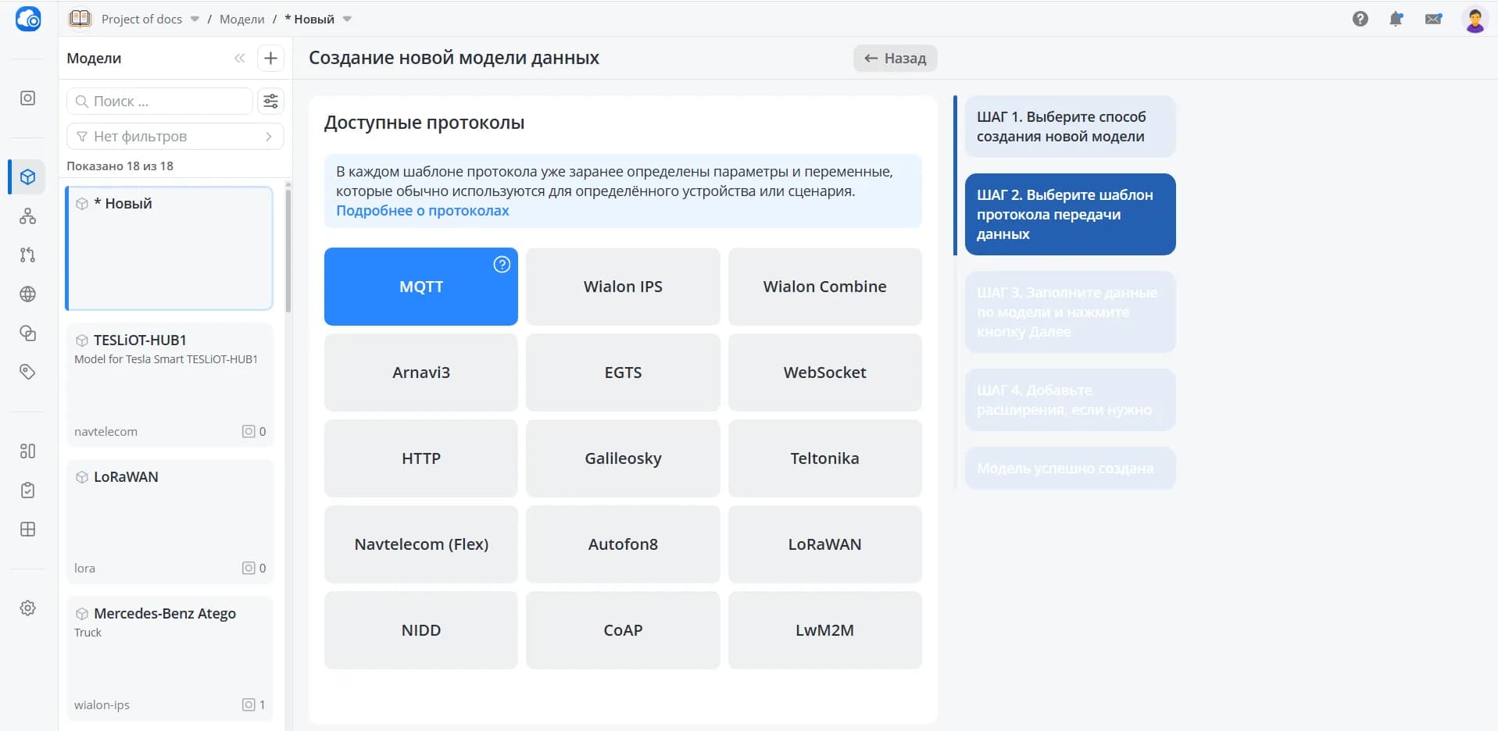Open the branching flows icon in sidebar

27,255
